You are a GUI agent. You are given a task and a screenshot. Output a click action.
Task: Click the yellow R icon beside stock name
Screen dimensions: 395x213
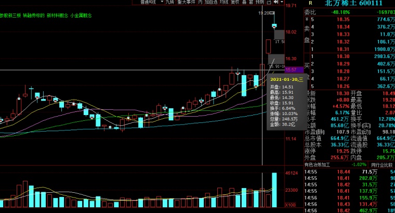(310, 3)
